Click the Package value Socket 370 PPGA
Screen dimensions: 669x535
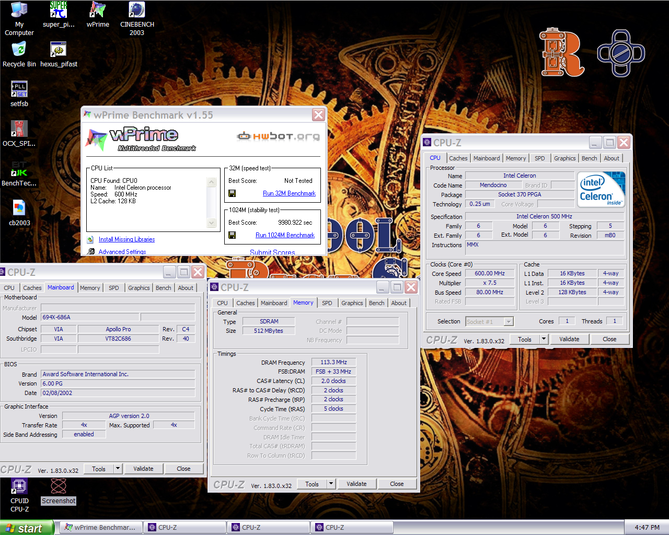(x=520, y=194)
